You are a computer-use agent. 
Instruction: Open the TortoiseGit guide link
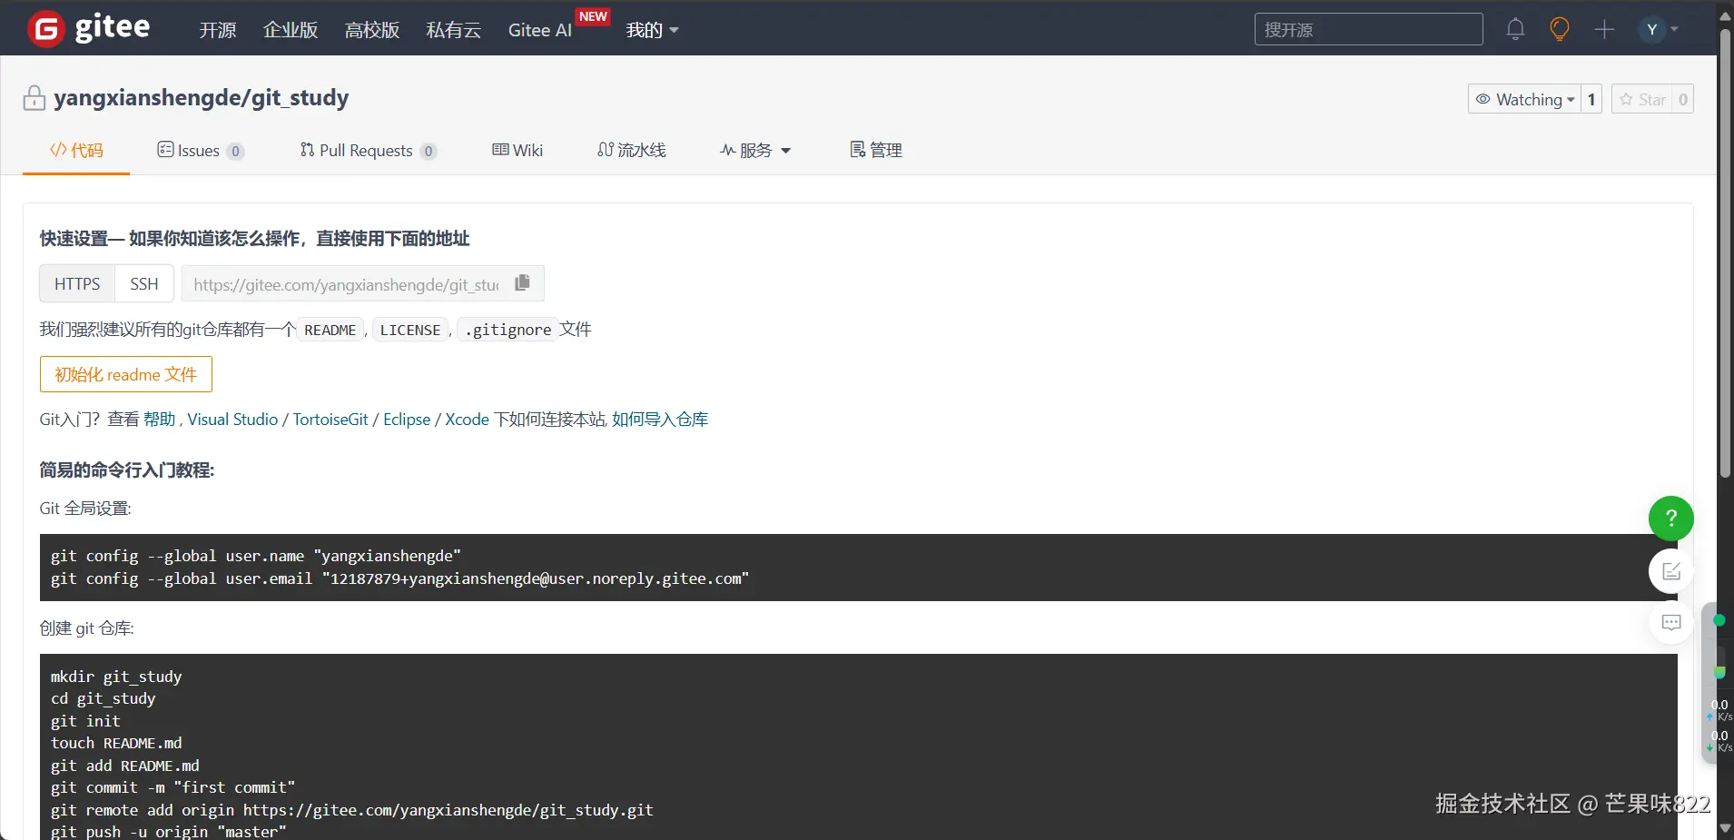pos(330,420)
